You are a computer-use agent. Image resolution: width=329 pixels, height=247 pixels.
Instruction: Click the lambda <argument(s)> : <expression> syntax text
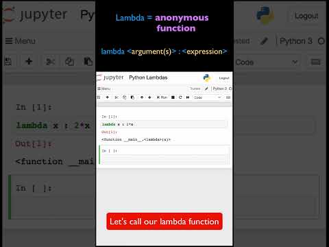pyautogui.click(x=164, y=51)
